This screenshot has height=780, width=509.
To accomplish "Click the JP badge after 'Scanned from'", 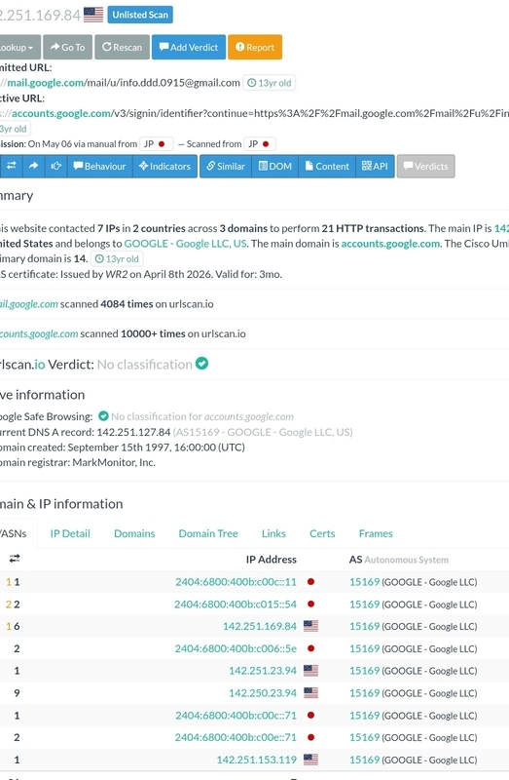I will coord(260,144).
